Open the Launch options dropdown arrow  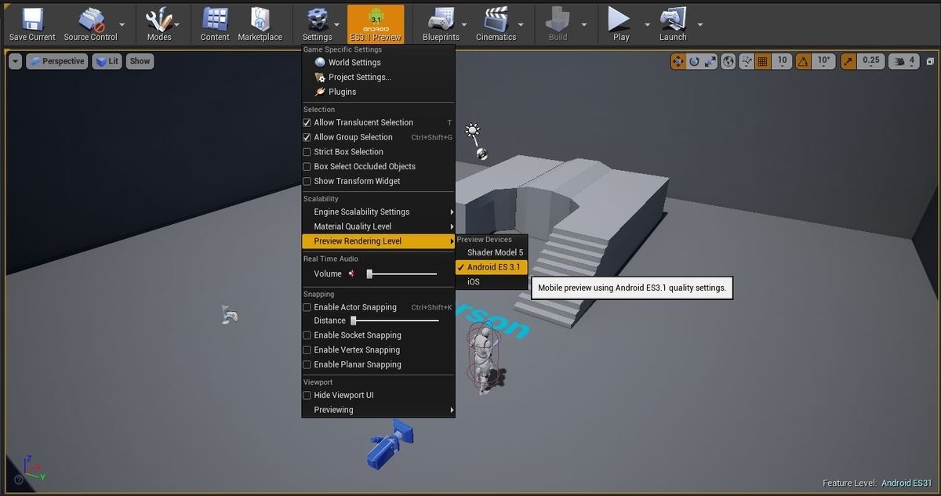click(x=699, y=24)
